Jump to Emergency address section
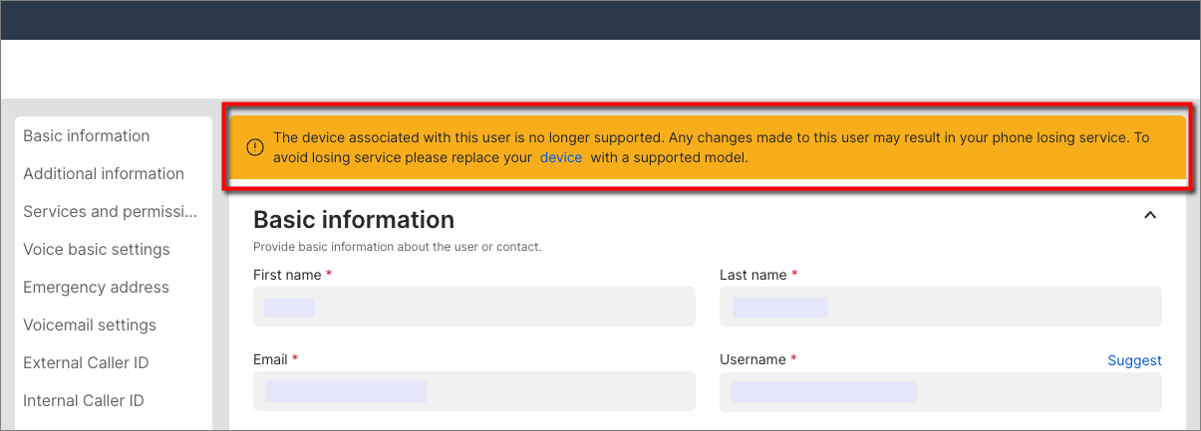 coord(96,288)
